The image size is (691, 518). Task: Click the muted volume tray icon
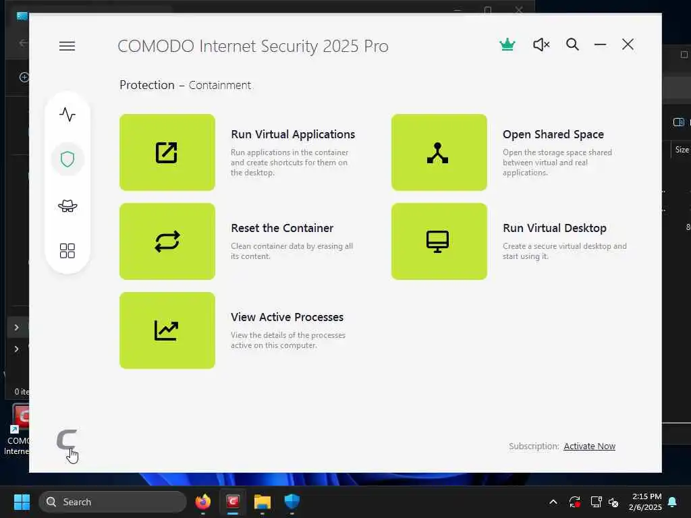(x=613, y=502)
